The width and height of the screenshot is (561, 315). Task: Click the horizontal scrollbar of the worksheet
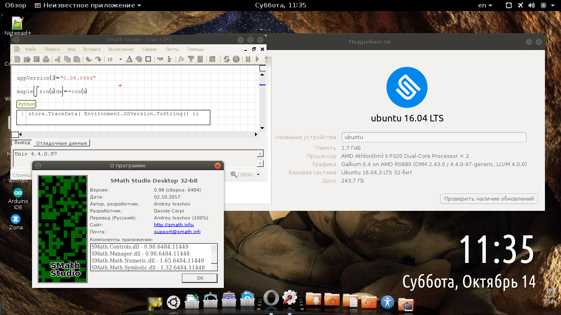(x=137, y=134)
